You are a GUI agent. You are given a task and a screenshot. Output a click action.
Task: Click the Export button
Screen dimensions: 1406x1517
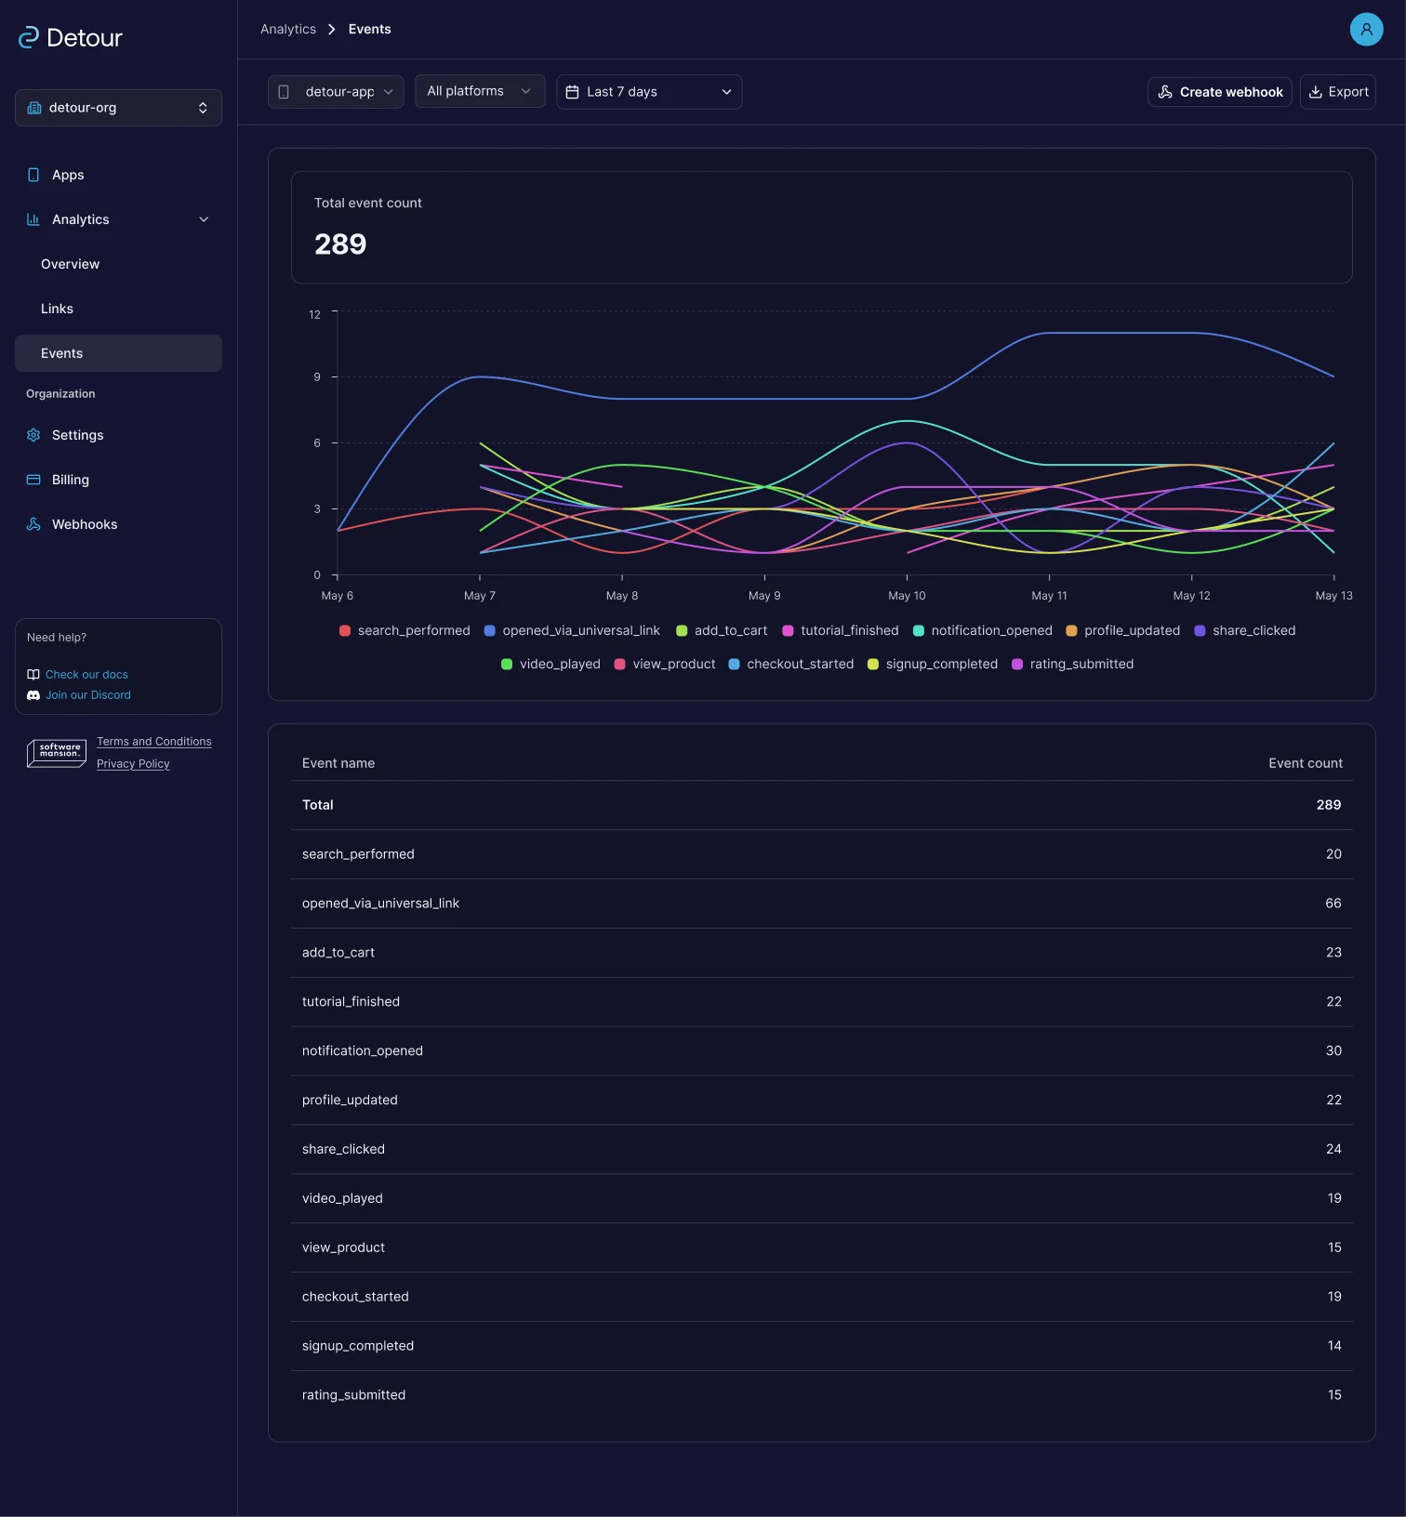1337,92
